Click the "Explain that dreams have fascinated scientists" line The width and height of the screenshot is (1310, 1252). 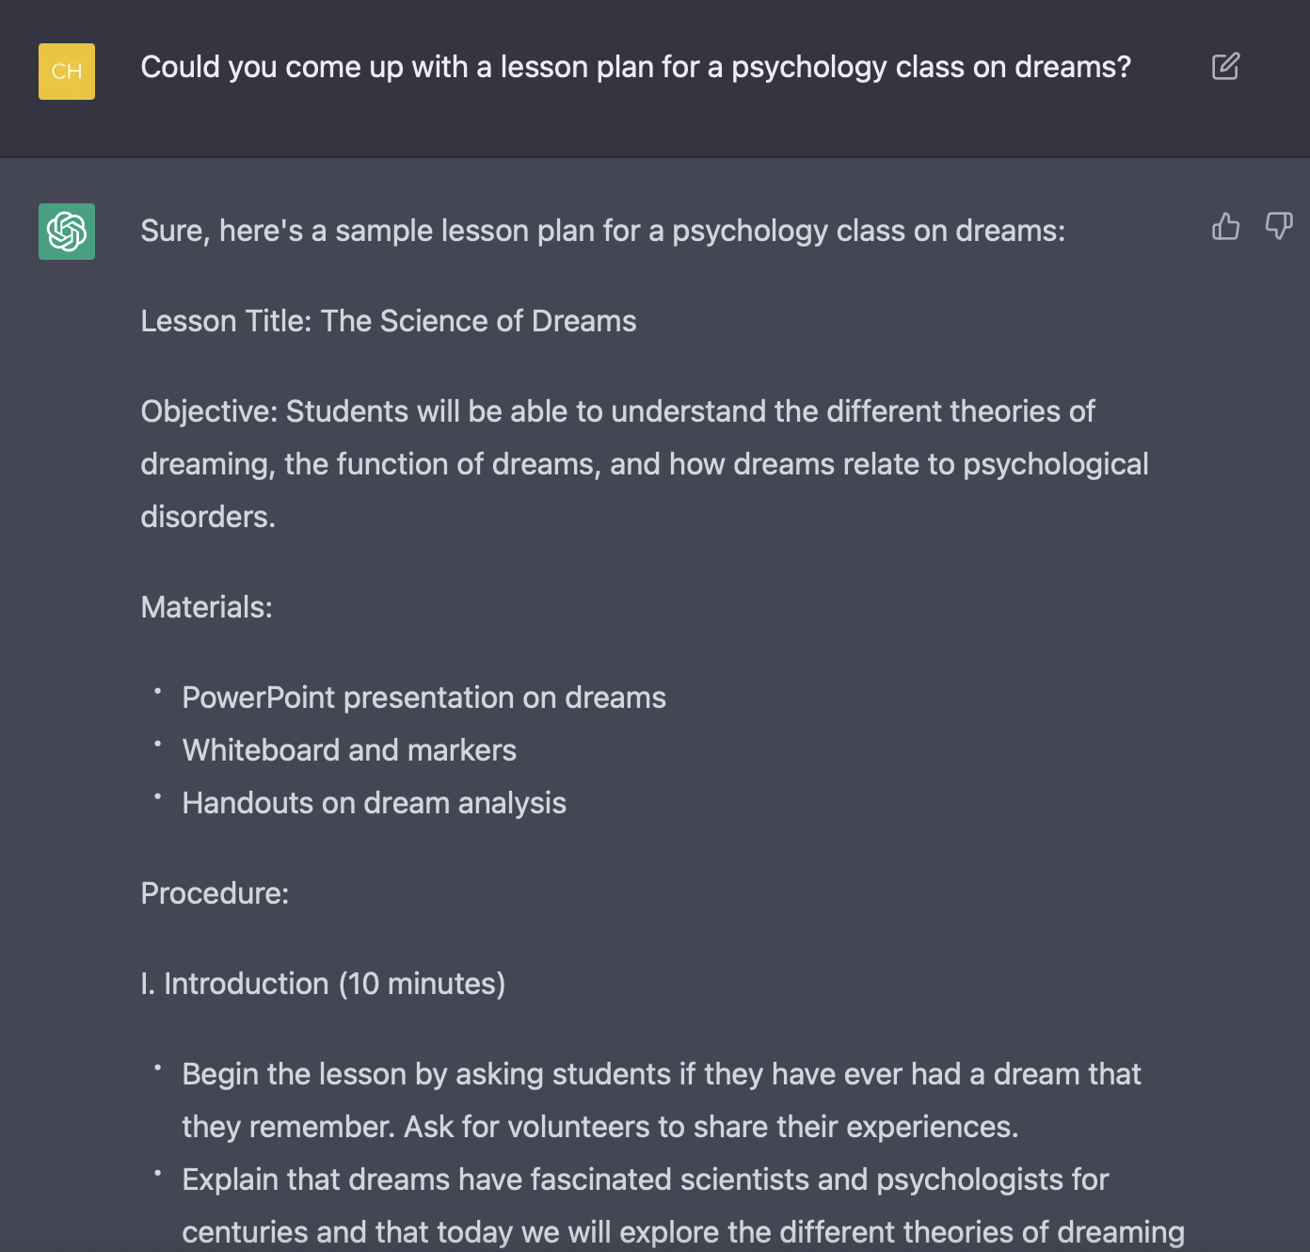tap(646, 1180)
